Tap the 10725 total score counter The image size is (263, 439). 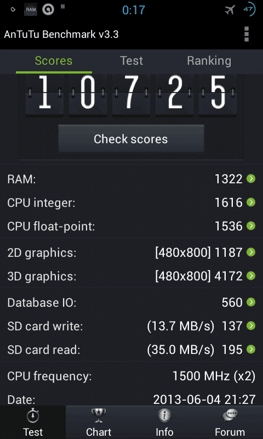coord(131,94)
